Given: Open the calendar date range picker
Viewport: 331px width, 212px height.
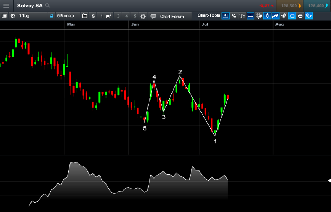Looking at the screenshot, I should 85,16.
